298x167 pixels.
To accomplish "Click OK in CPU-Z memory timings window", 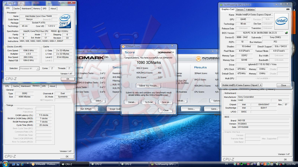I will 67,157.
